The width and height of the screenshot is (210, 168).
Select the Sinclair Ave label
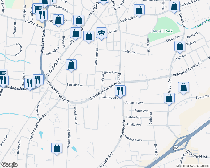[75, 85]
